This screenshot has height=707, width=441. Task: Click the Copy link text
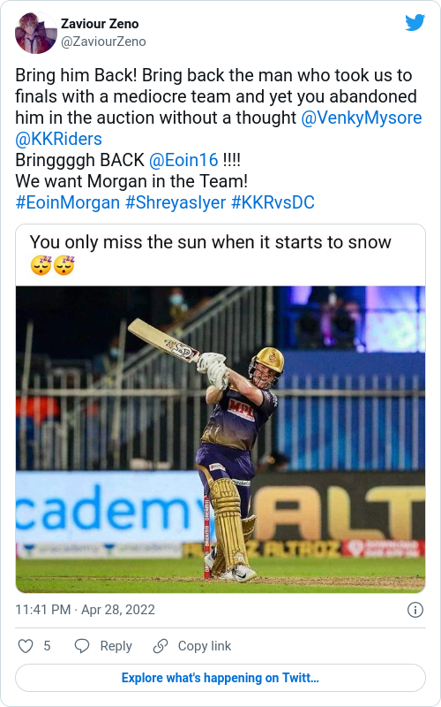(205, 646)
